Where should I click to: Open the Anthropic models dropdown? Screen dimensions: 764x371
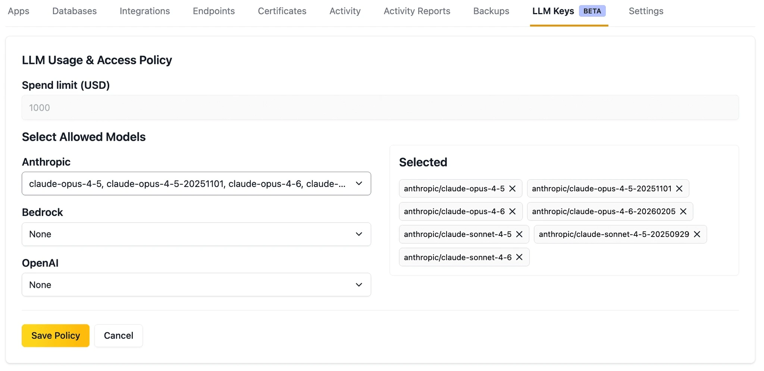pos(196,183)
